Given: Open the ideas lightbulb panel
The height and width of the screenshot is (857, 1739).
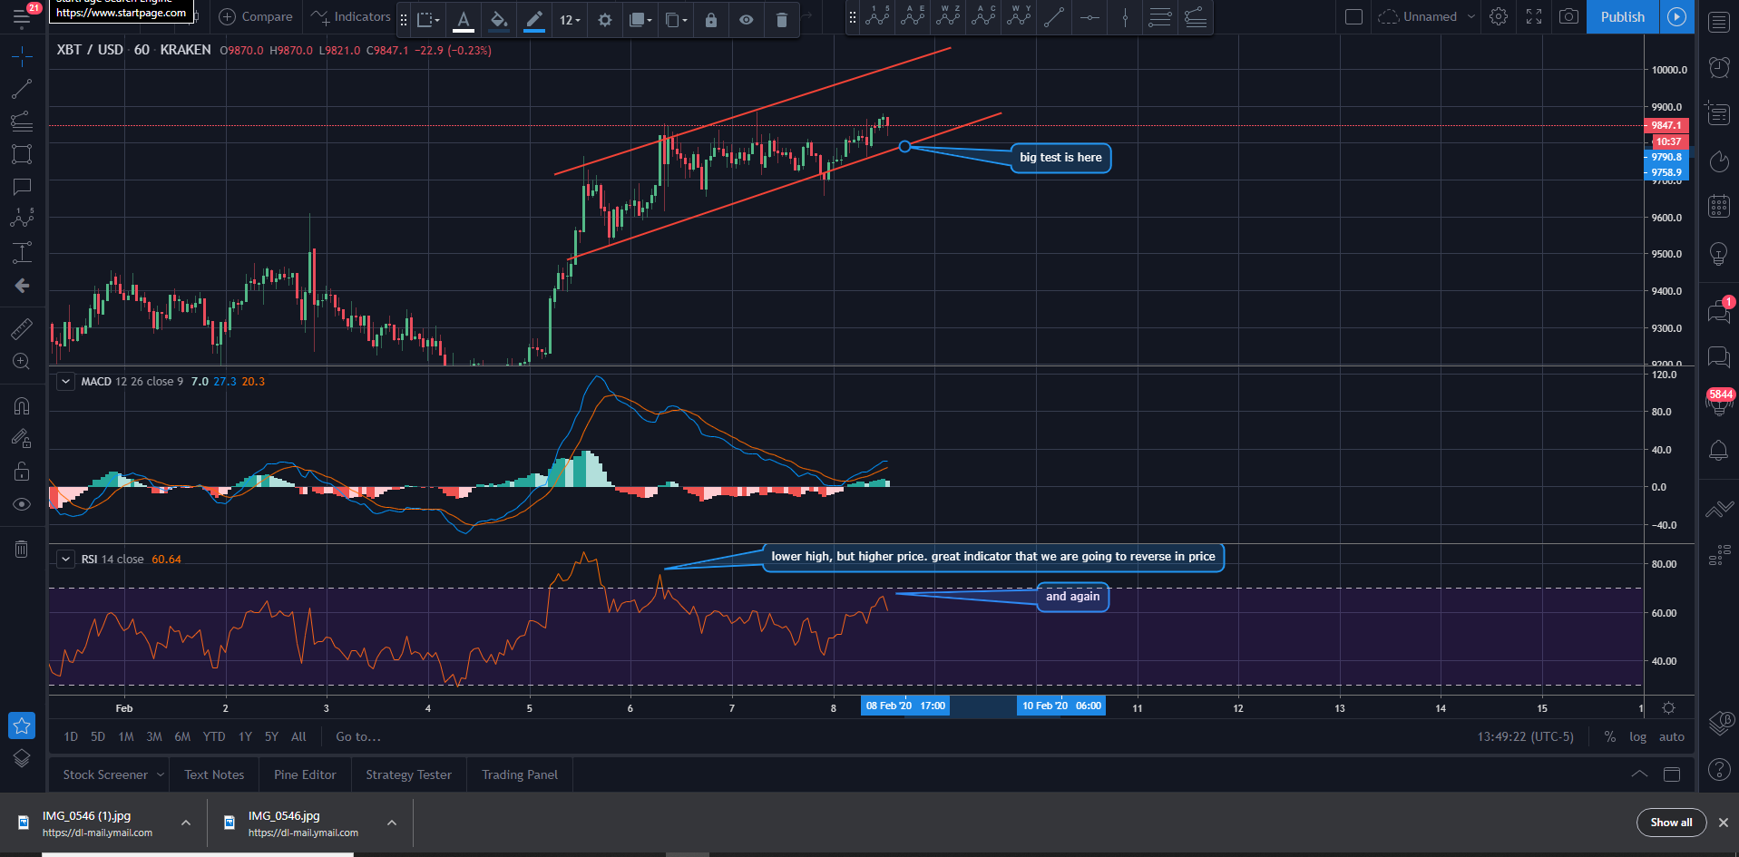Looking at the screenshot, I should 1719,254.
